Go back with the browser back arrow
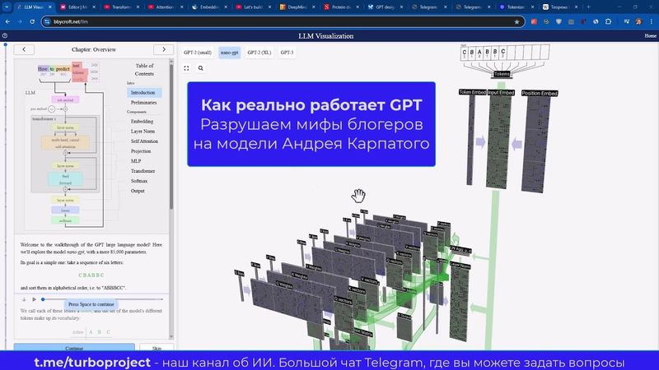 7,21
